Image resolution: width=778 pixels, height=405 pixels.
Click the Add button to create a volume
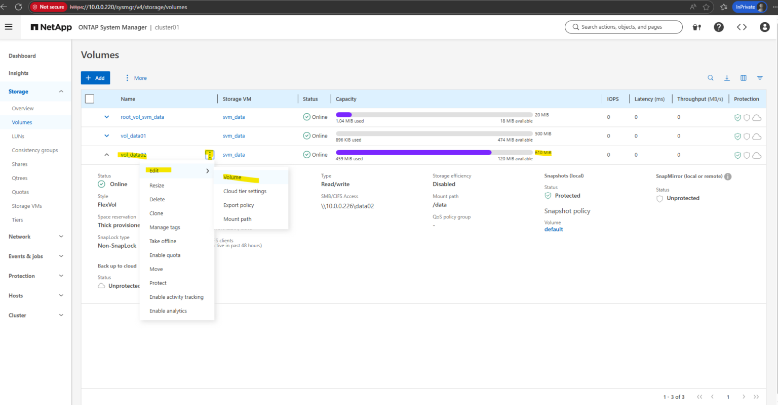click(95, 78)
